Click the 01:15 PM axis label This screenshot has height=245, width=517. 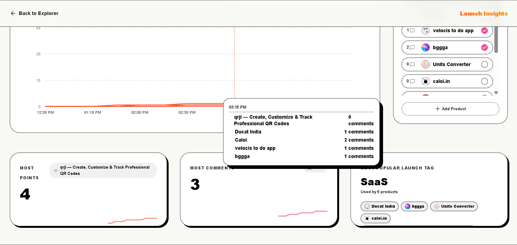(x=92, y=112)
